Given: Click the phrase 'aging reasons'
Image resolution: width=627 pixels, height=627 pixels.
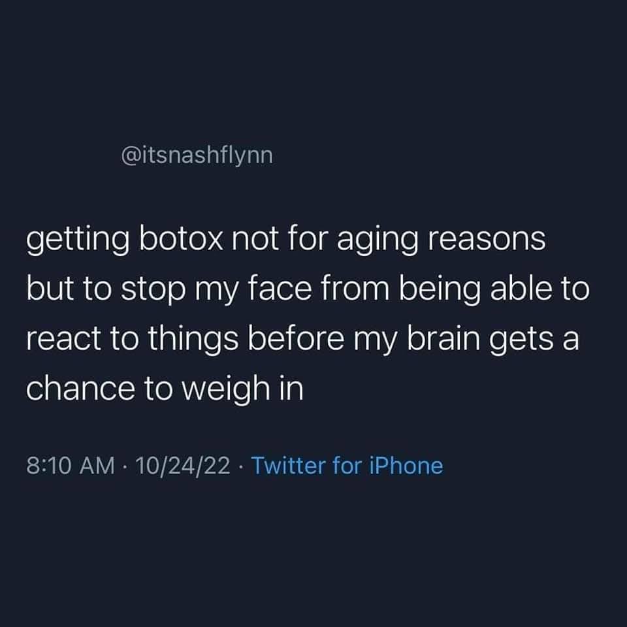Looking at the screenshot, I should click(x=441, y=241).
